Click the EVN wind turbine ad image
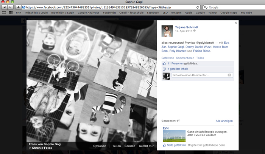Image resolution: width=265 pixels, height=154 pixels. 174,136
